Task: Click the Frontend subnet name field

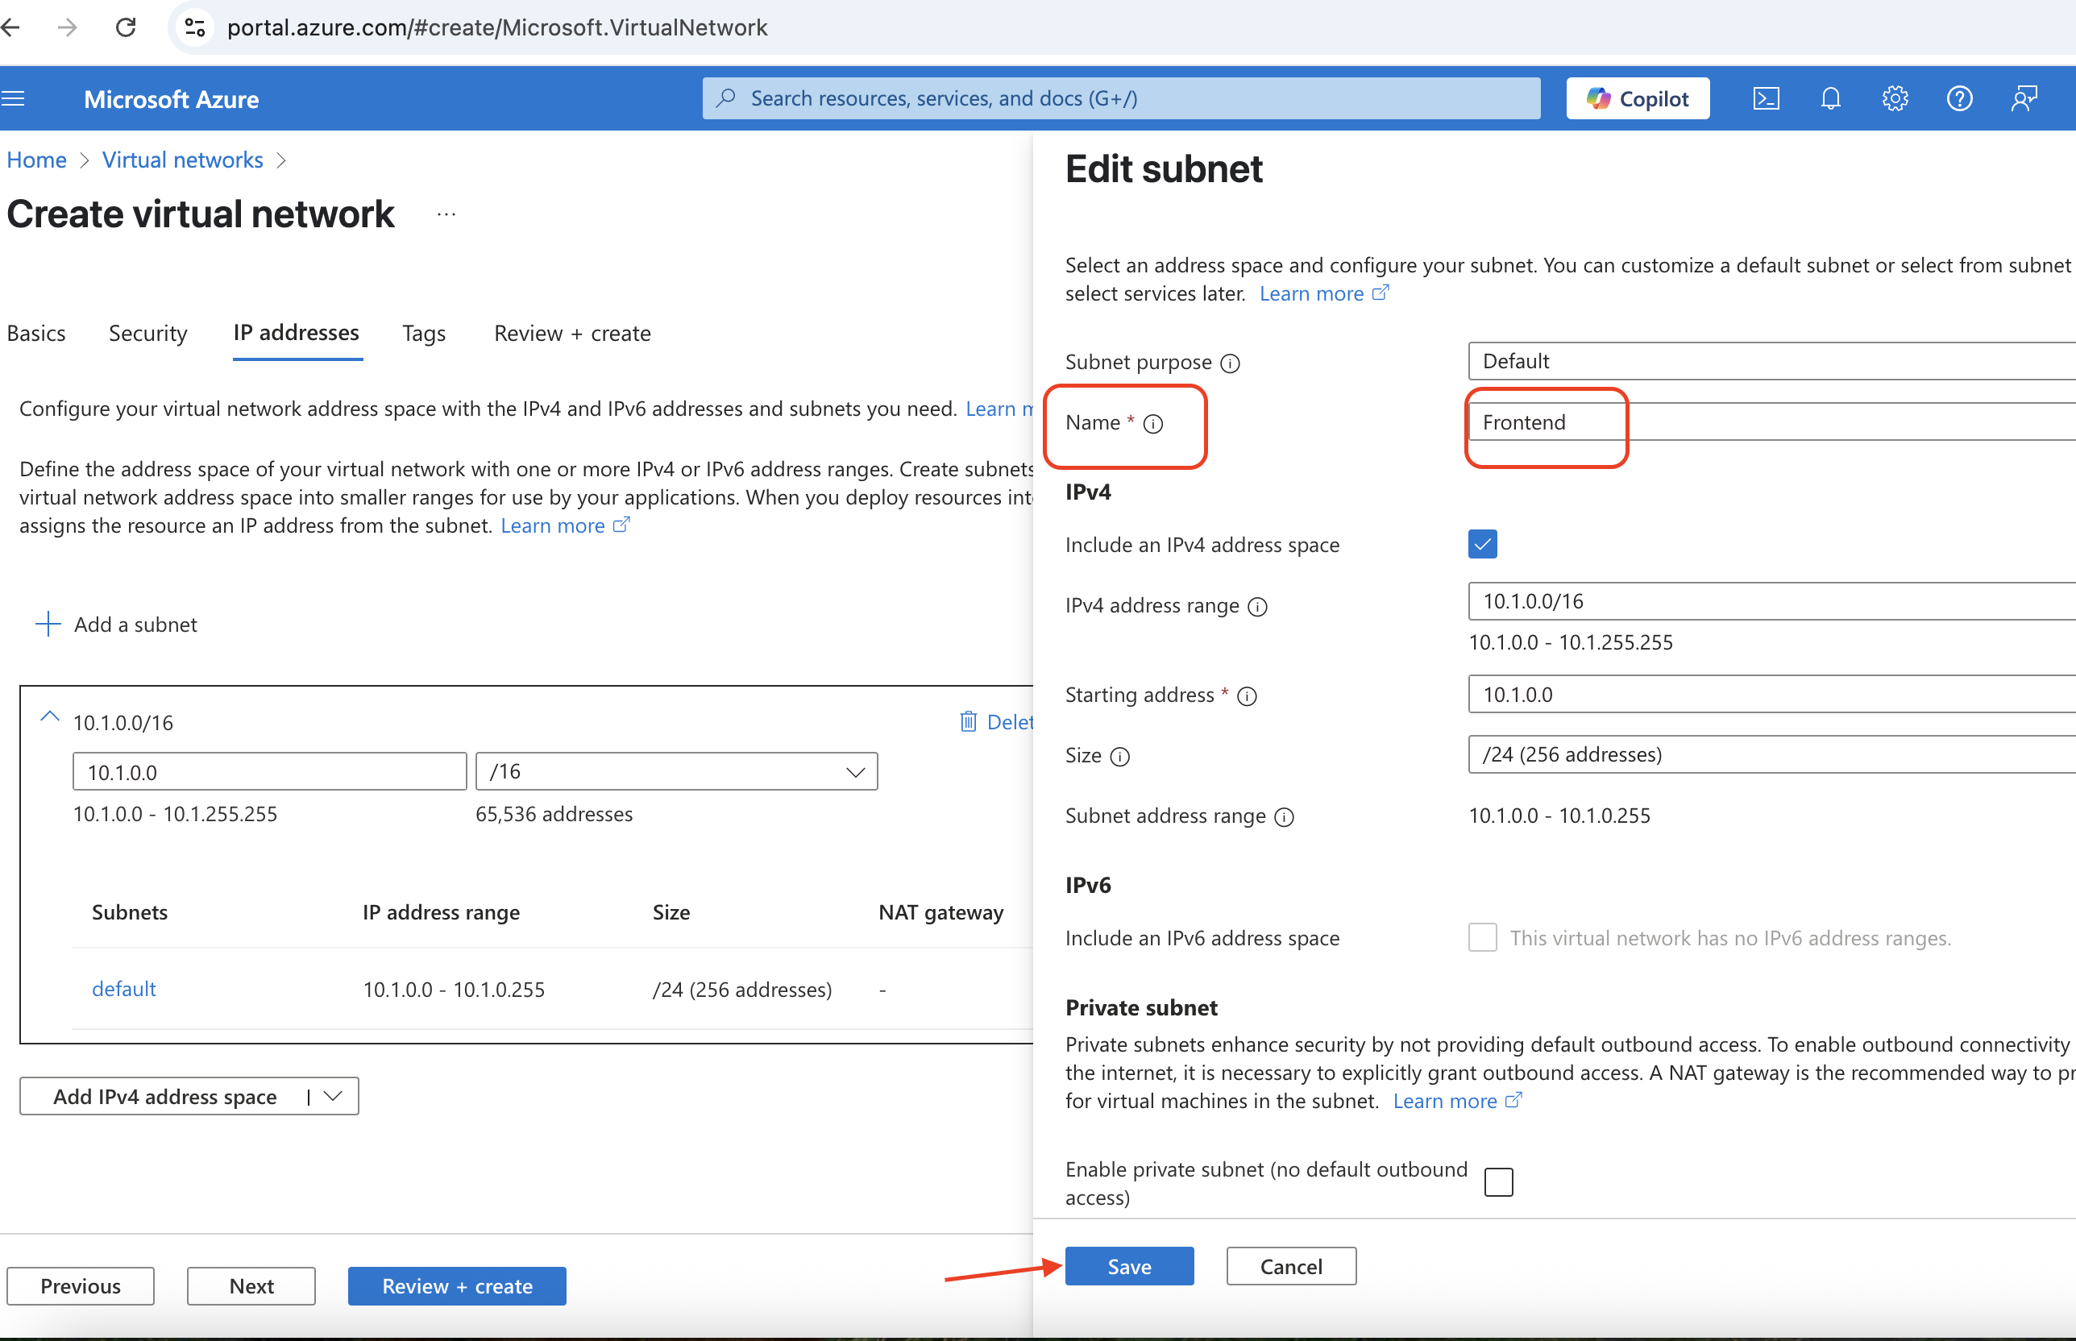Action: click(x=1771, y=421)
